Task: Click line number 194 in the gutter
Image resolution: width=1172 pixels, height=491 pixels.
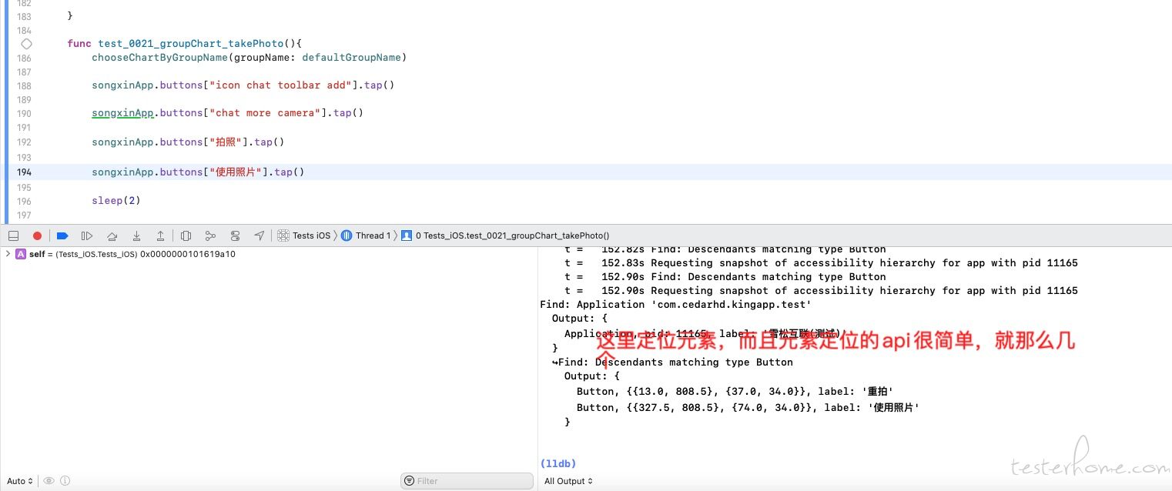Action: (24, 172)
